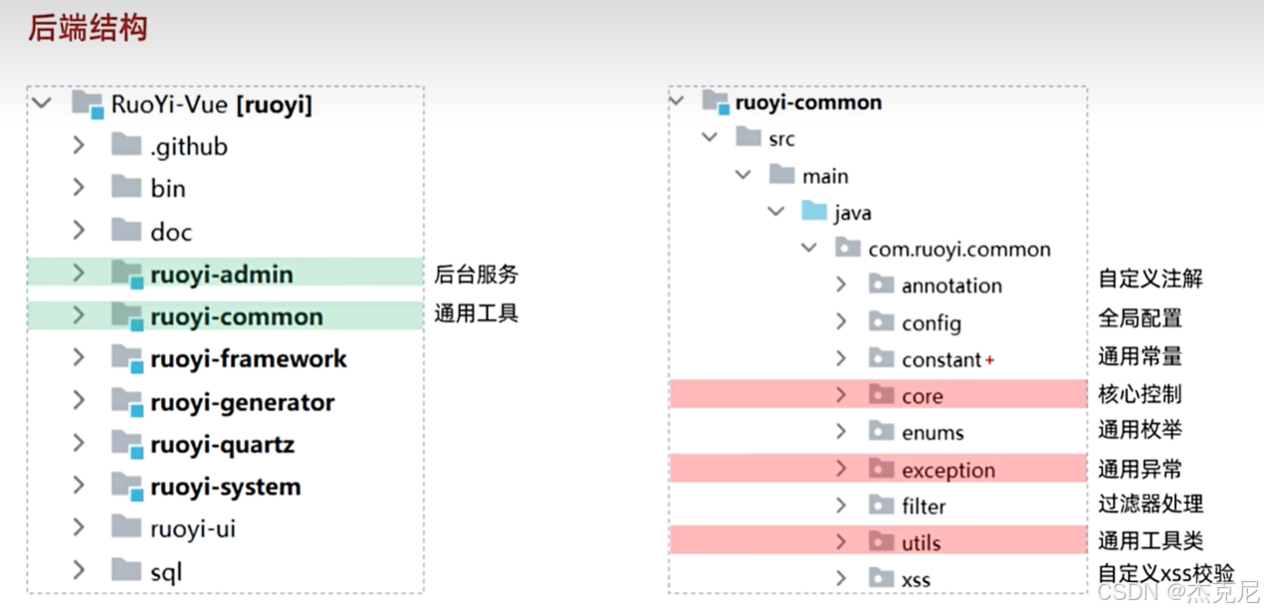This screenshot has height=613, width=1264.
Task: Click the bin folder icon
Action: [x=126, y=187]
